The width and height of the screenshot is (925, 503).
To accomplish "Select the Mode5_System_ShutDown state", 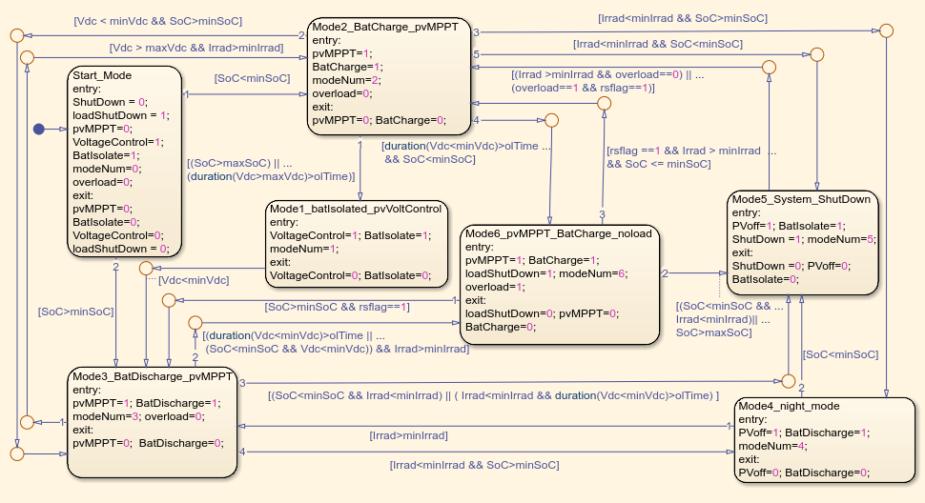I will pyautogui.click(x=803, y=243).
